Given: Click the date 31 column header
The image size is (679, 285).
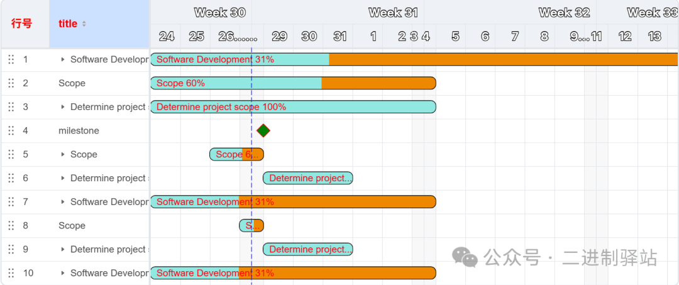Looking at the screenshot, I should [x=339, y=36].
